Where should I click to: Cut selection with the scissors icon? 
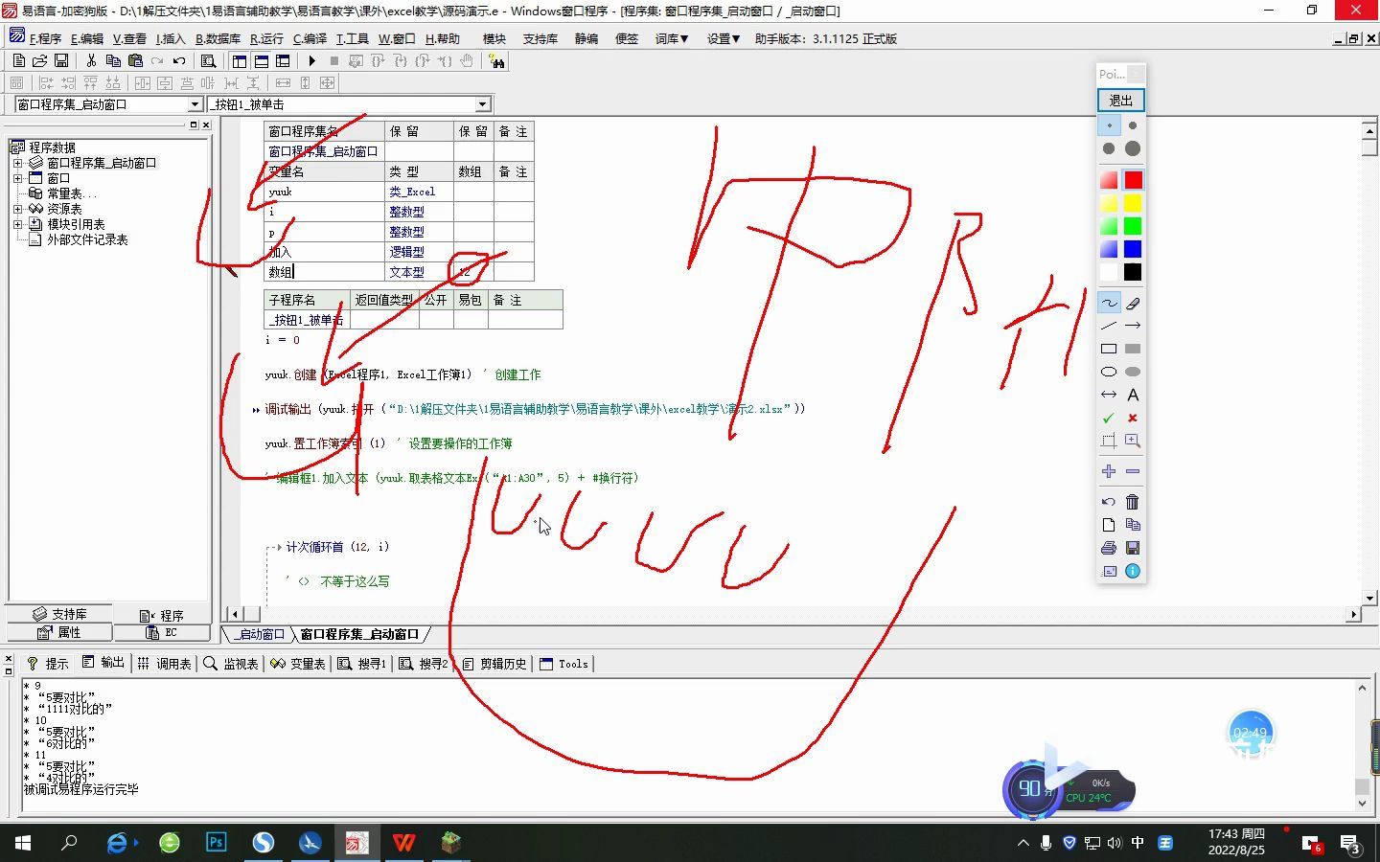pyautogui.click(x=91, y=60)
